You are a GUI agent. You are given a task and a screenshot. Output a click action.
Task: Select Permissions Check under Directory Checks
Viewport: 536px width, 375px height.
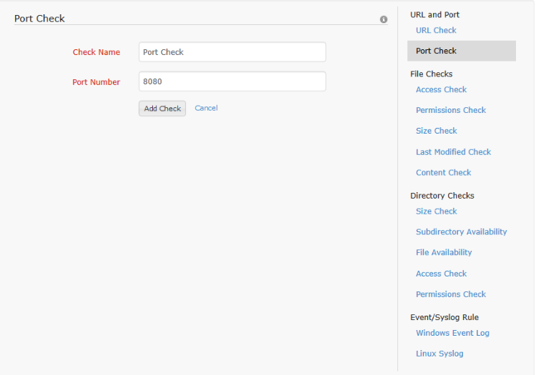[450, 294]
